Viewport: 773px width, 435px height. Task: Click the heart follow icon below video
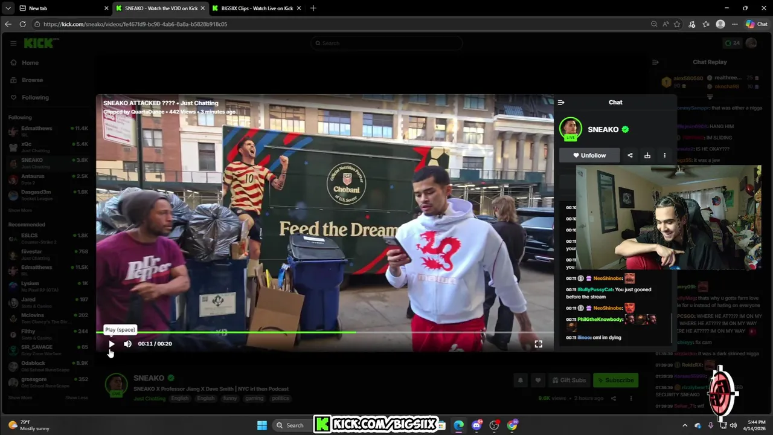coord(537,380)
